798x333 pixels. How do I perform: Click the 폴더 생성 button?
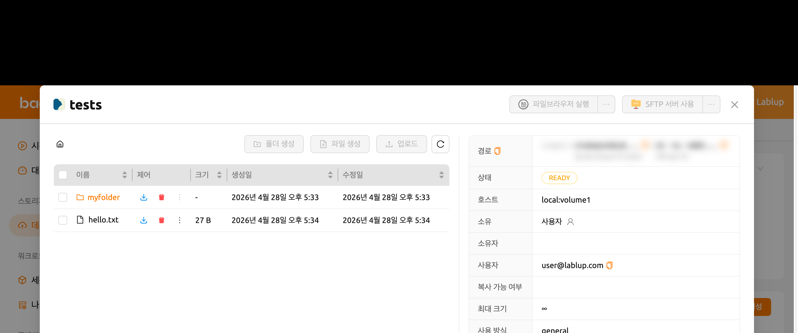coord(274,144)
